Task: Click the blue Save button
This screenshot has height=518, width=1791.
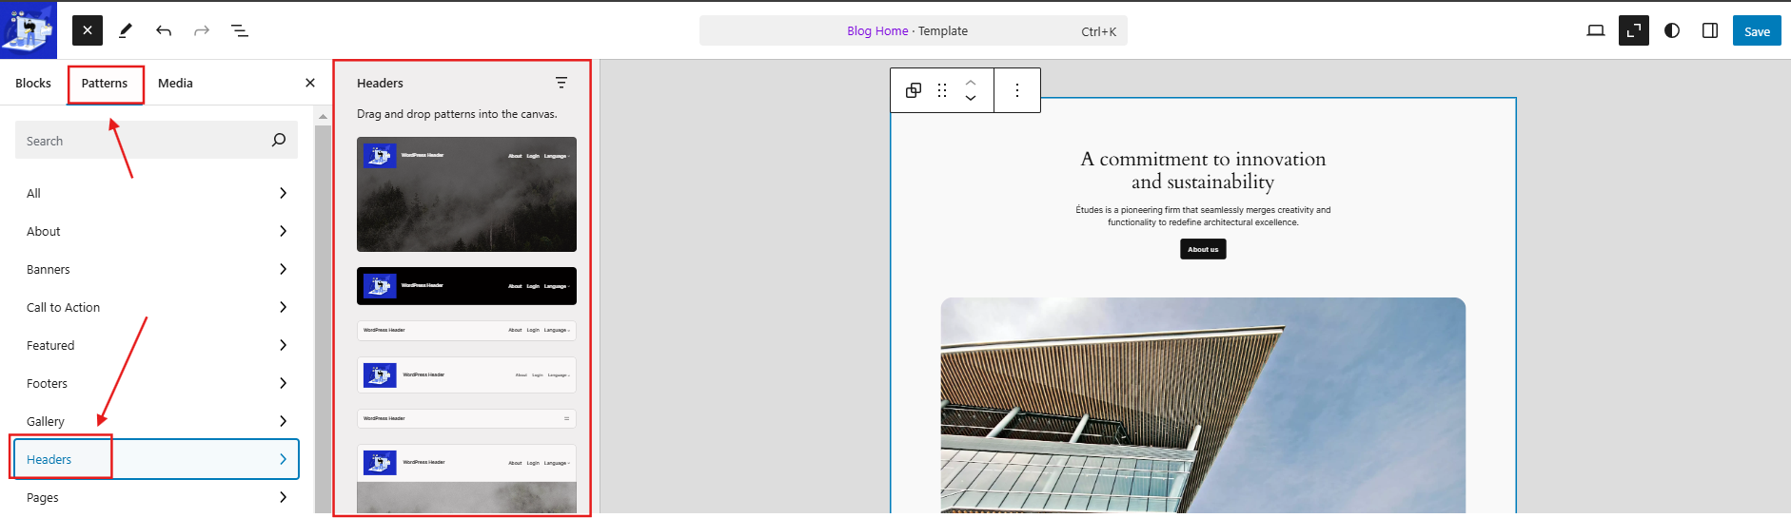Action: point(1757,31)
